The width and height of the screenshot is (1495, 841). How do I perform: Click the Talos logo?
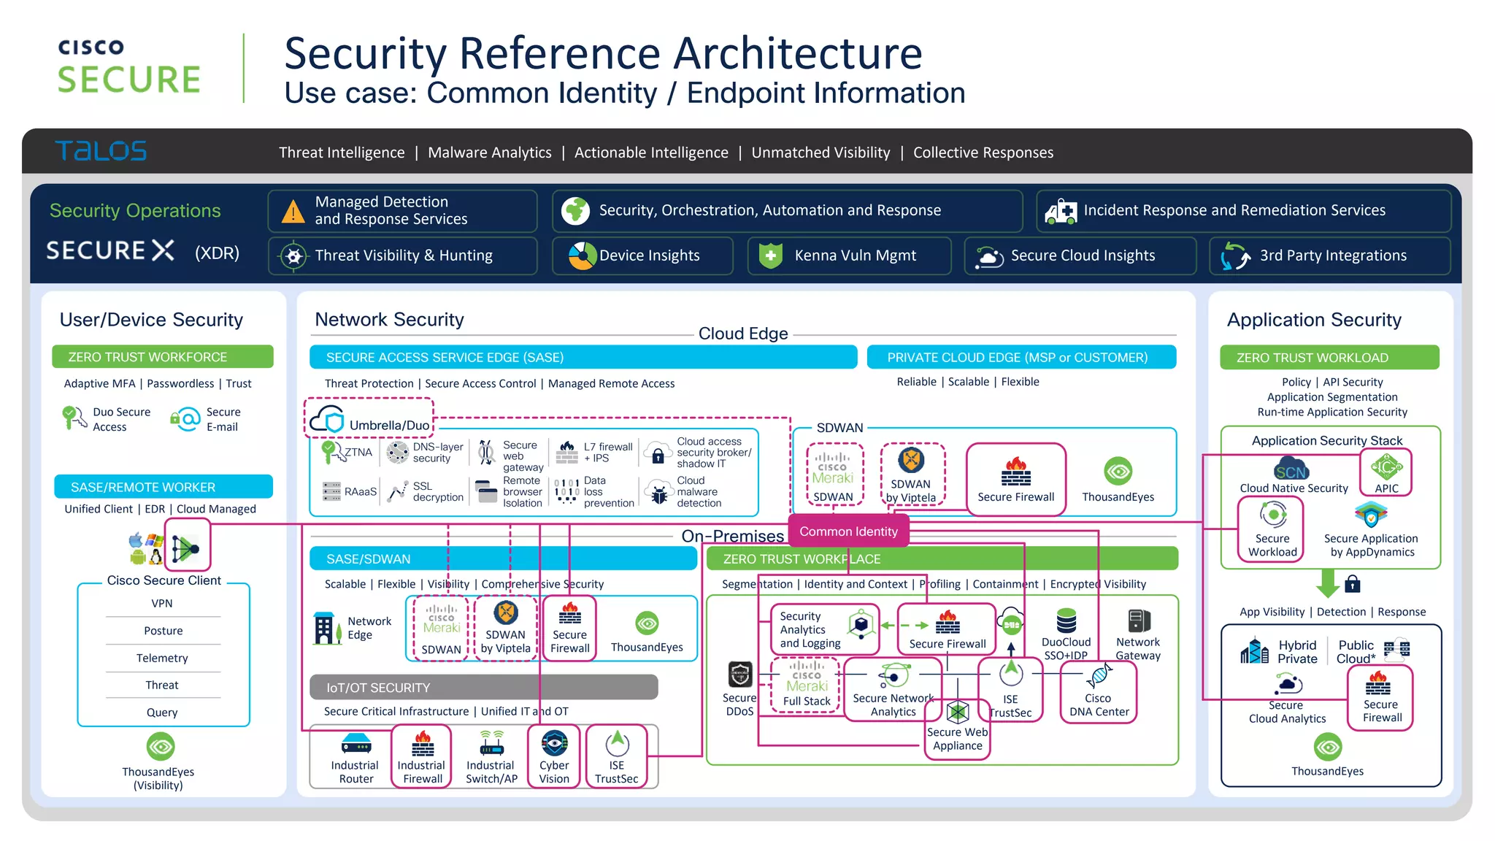(101, 151)
